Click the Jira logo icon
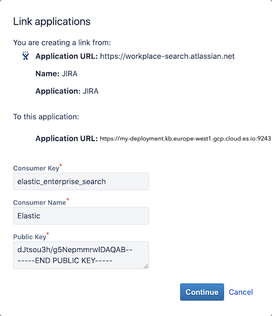The width and height of the screenshot is (272, 316). [25, 56]
